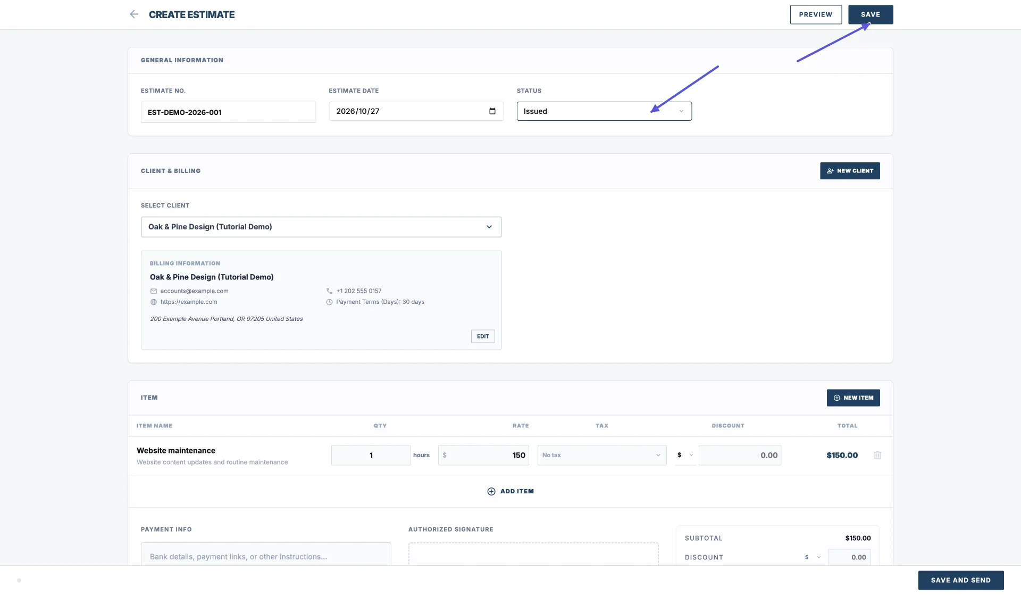The image size is (1021, 595).
Task: Click the Authorized Signature upload box
Action: [533, 554]
